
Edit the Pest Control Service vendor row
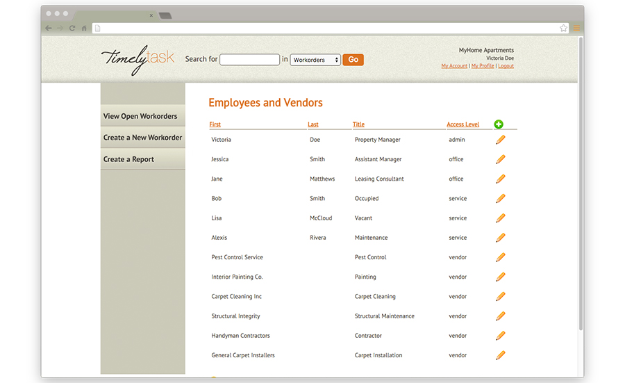tap(500, 257)
